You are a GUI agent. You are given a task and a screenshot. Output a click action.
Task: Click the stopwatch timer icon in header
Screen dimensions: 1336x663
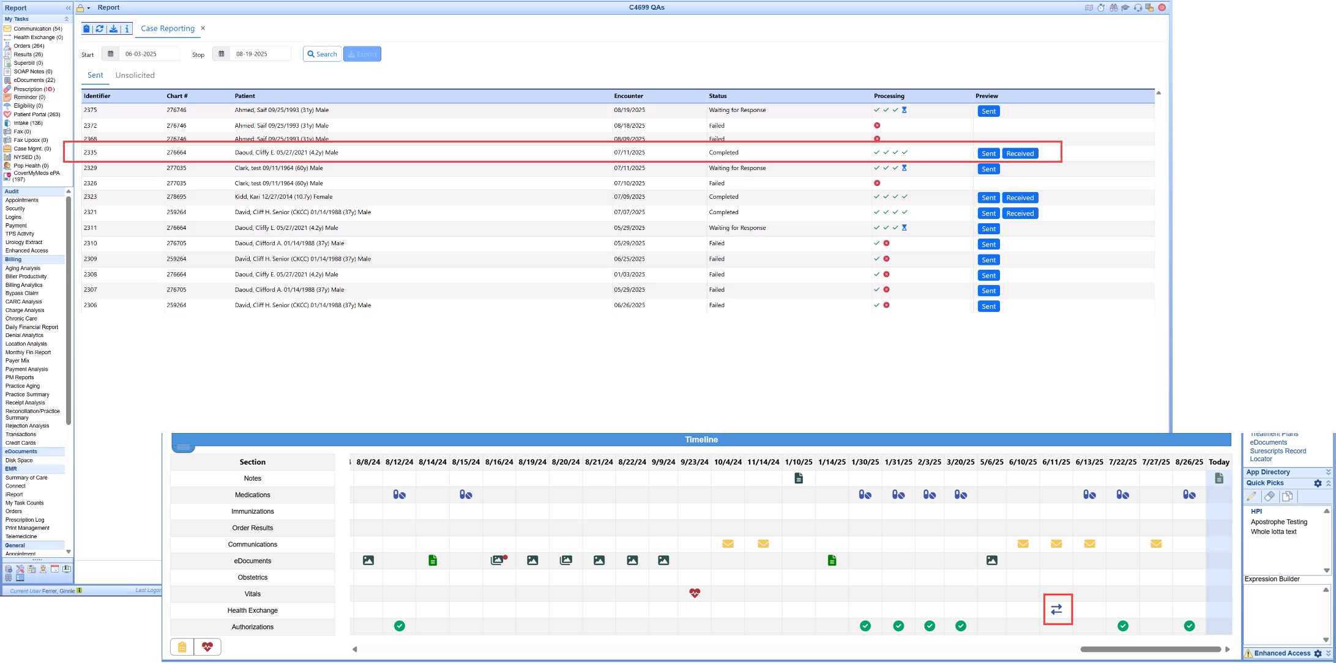pos(1101,8)
